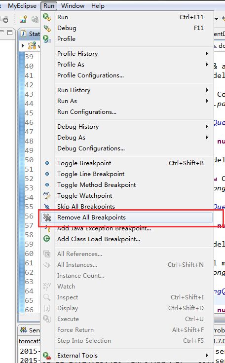The height and width of the screenshot is (363, 225).
Task: Expand the Debug As submenu arrow
Action: 207,137
